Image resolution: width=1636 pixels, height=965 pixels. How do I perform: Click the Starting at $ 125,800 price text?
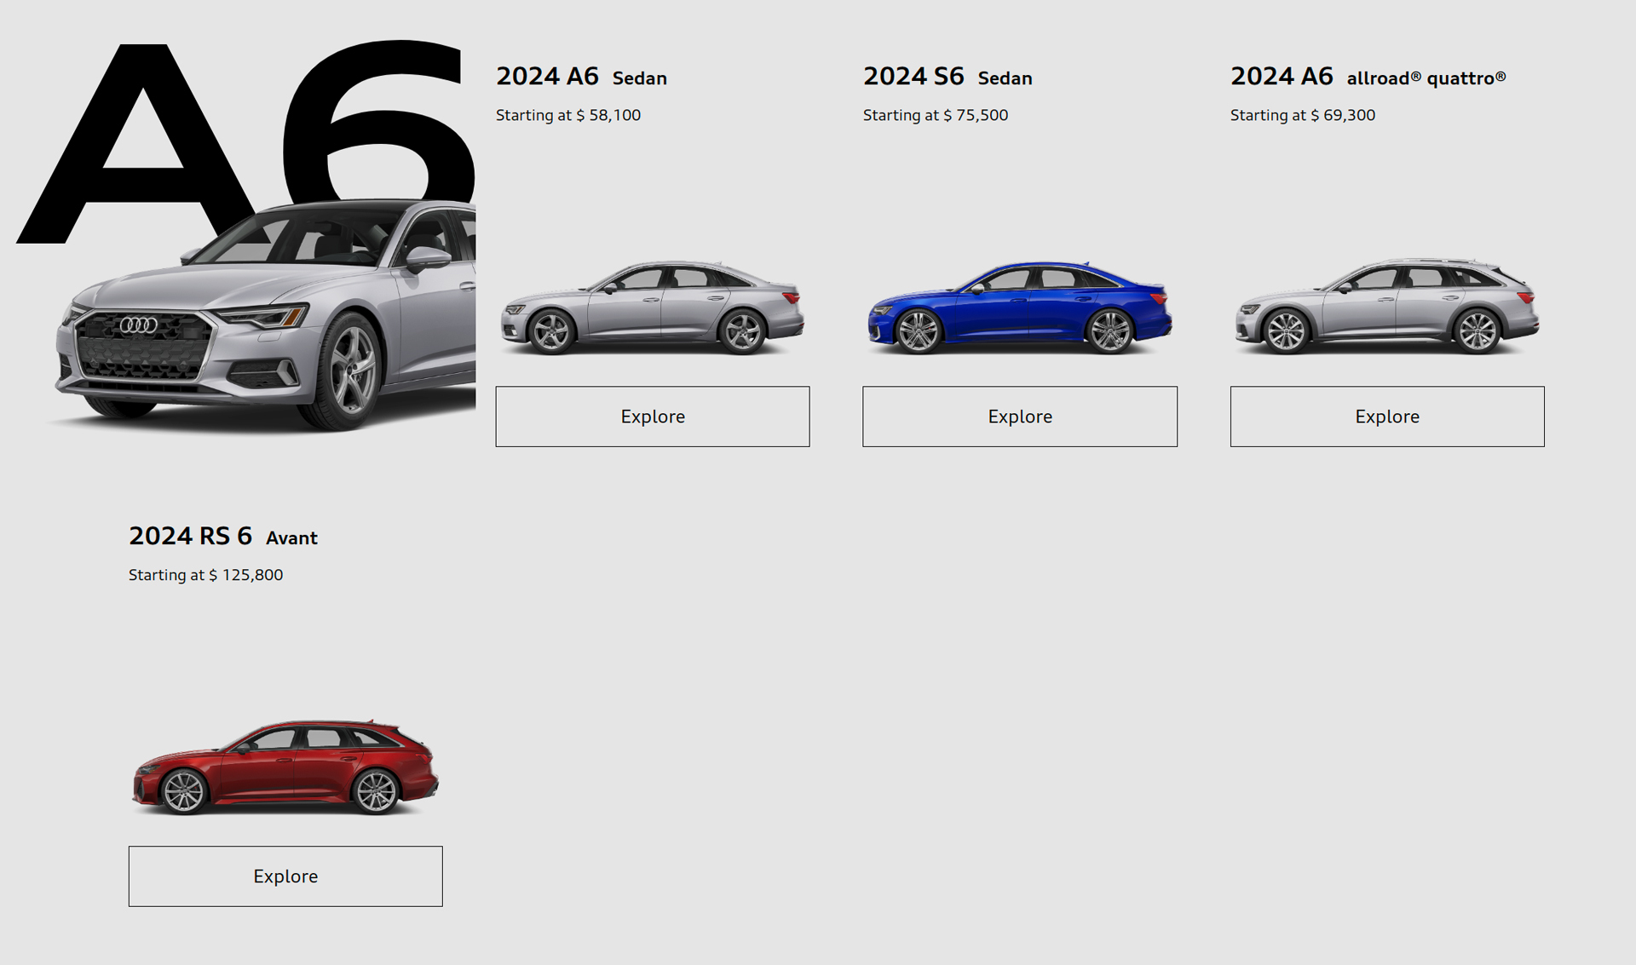205,575
